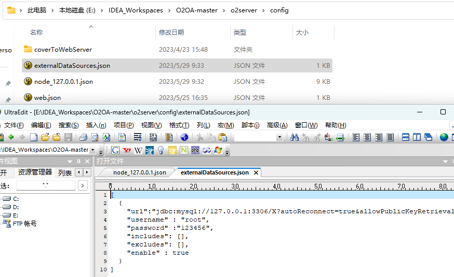The height and width of the screenshot is (277, 454).
Task: Click the PHP icon in web toolbar
Action: [x=195, y=150]
